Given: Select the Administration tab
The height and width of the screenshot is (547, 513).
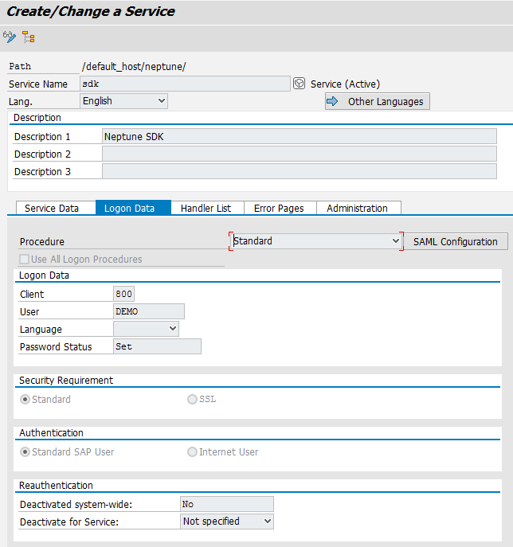Looking at the screenshot, I should point(357,208).
